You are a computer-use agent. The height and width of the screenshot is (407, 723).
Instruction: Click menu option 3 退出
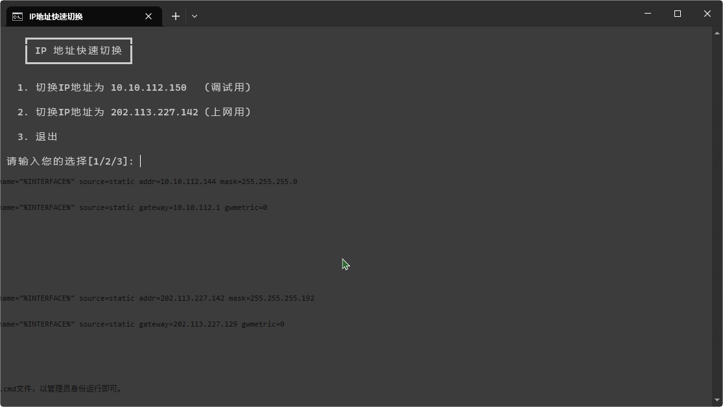38,137
